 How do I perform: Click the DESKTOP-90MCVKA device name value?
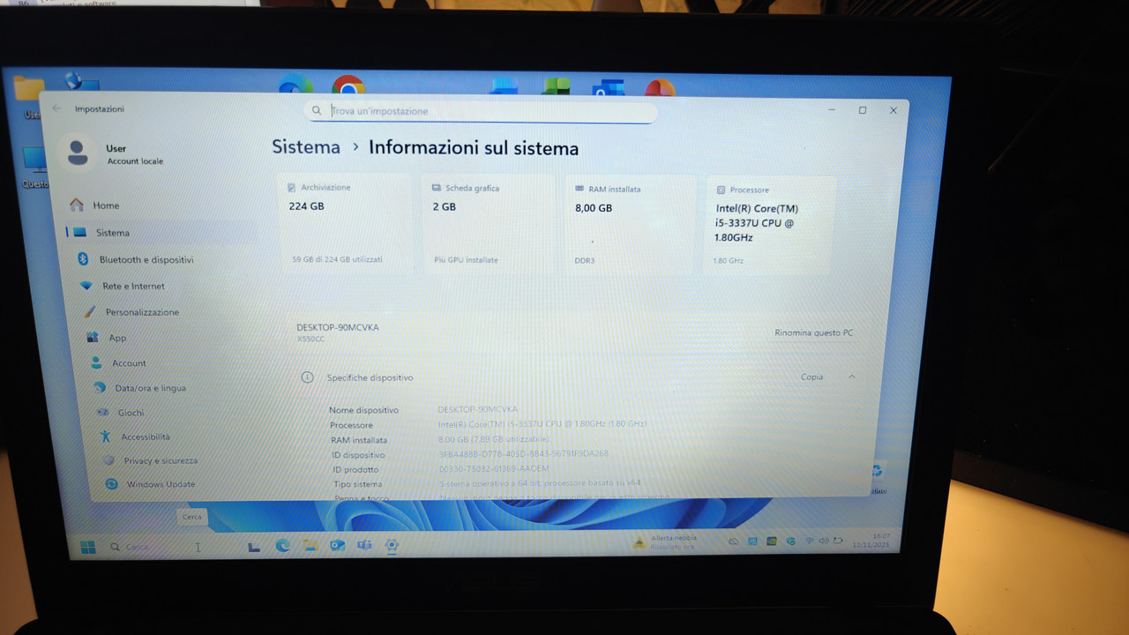[478, 409]
